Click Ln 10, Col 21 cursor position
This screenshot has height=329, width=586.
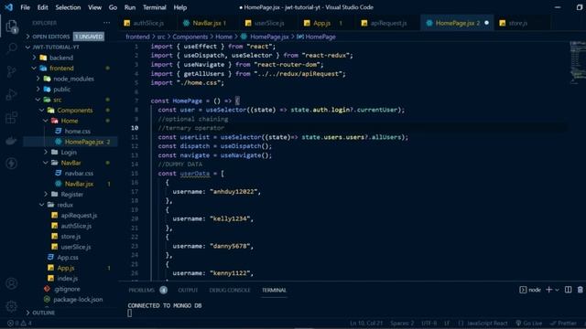[x=366, y=324]
